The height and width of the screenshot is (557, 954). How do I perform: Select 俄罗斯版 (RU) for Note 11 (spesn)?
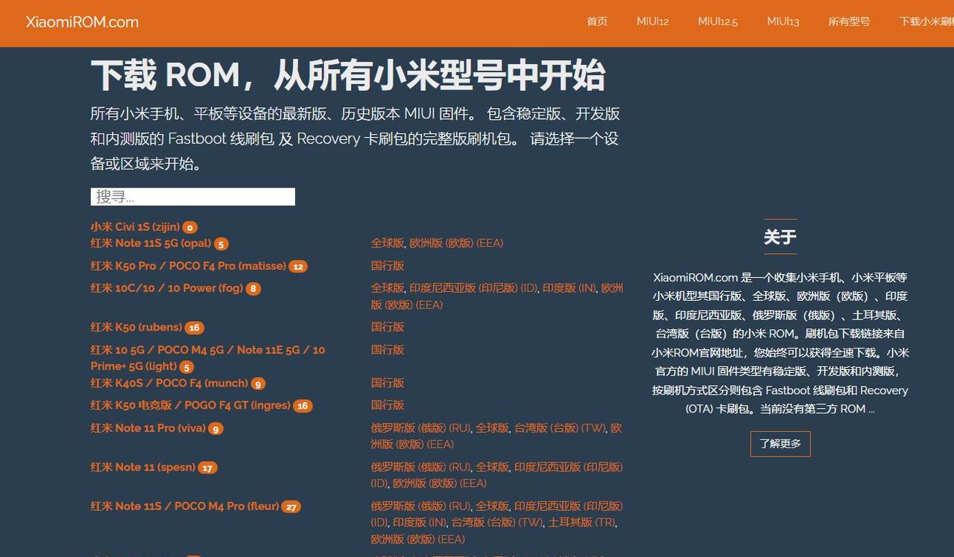420,467
